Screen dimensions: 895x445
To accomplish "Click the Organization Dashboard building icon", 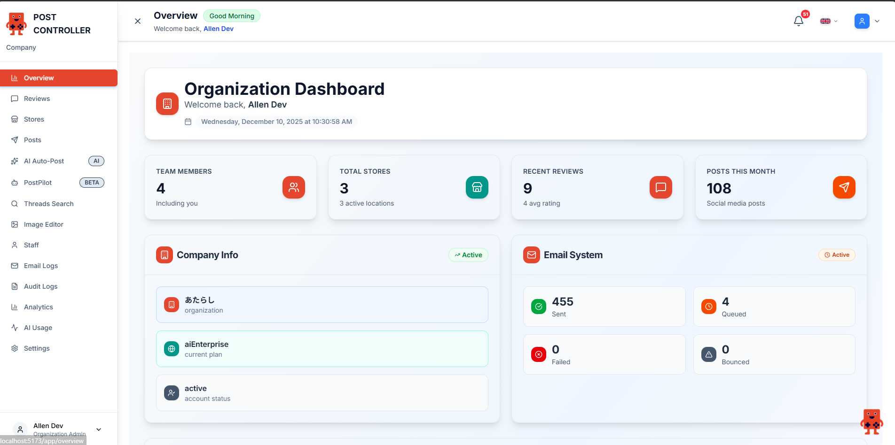I will click(x=167, y=104).
